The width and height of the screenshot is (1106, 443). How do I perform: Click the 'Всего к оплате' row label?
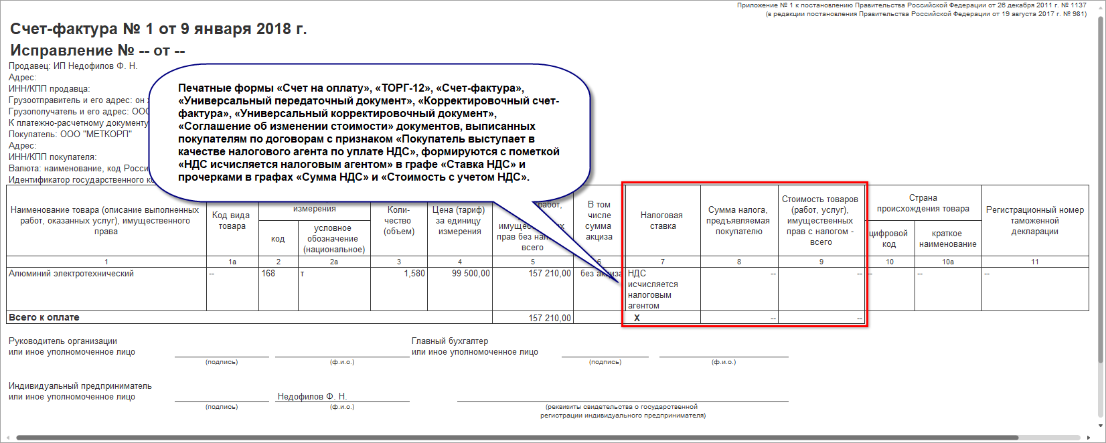coord(44,317)
